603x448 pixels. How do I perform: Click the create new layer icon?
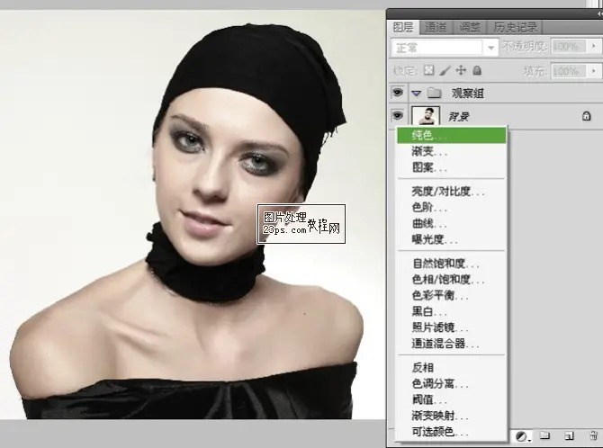(x=567, y=436)
